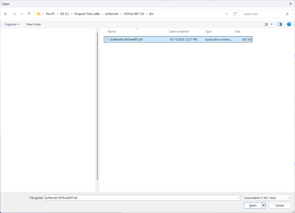Expand chevron after This PC breadcrumb
The height and width of the screenshot is (213, 295).
coord(58,14)
